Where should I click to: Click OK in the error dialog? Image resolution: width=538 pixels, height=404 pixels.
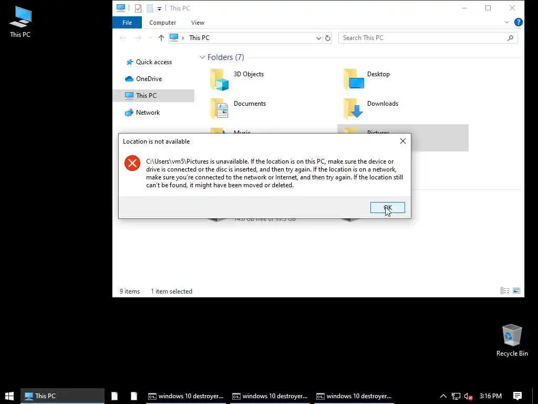[x=387, y=207]
